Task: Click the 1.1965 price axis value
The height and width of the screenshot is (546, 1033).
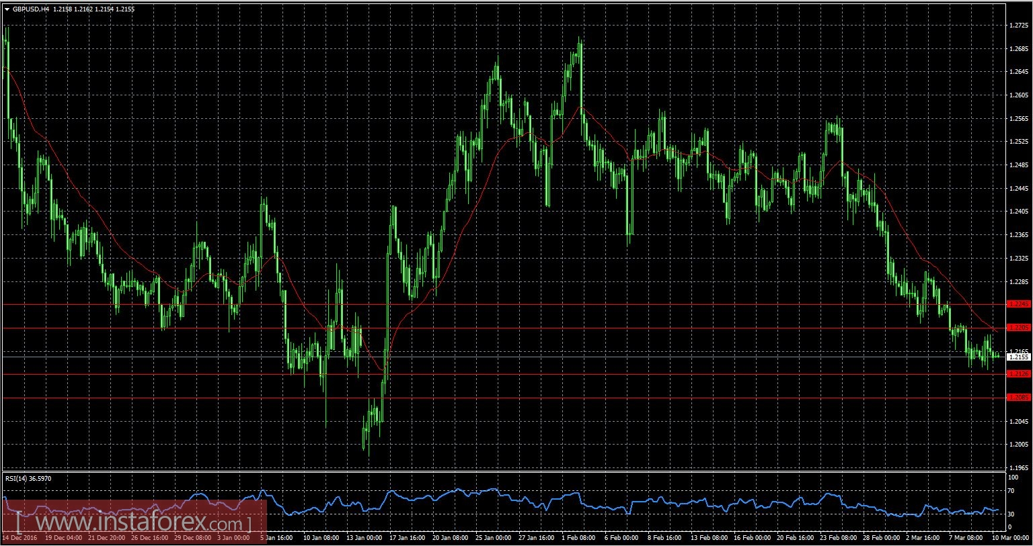Action: coord(1020,468)
